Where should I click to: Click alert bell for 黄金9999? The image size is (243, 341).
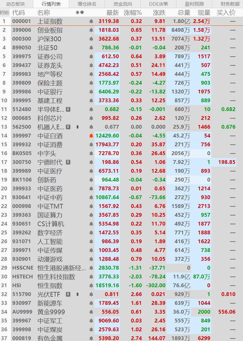point(91,312)
